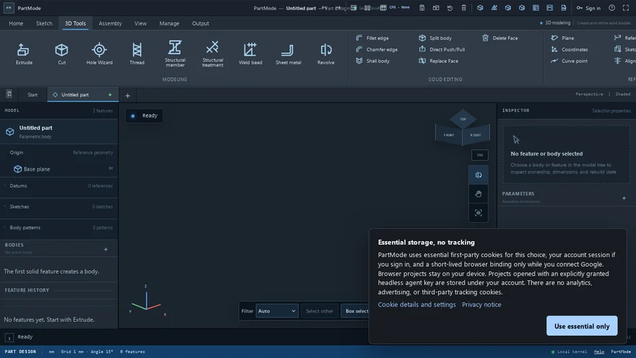Toggle fullscreen with the corner-brackets icon
636x358 pixels.
click(x=625, y=8)
